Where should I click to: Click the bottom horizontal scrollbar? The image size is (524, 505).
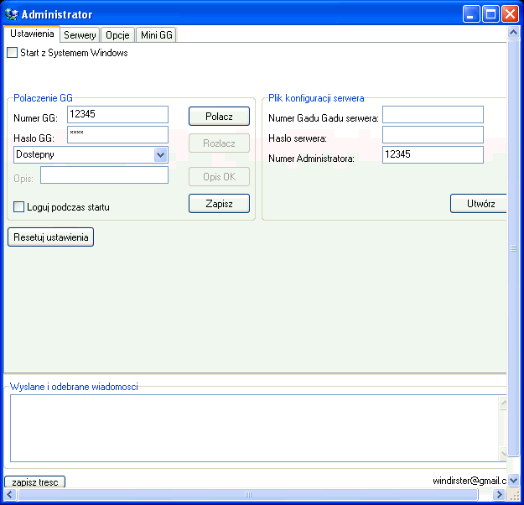252,495
